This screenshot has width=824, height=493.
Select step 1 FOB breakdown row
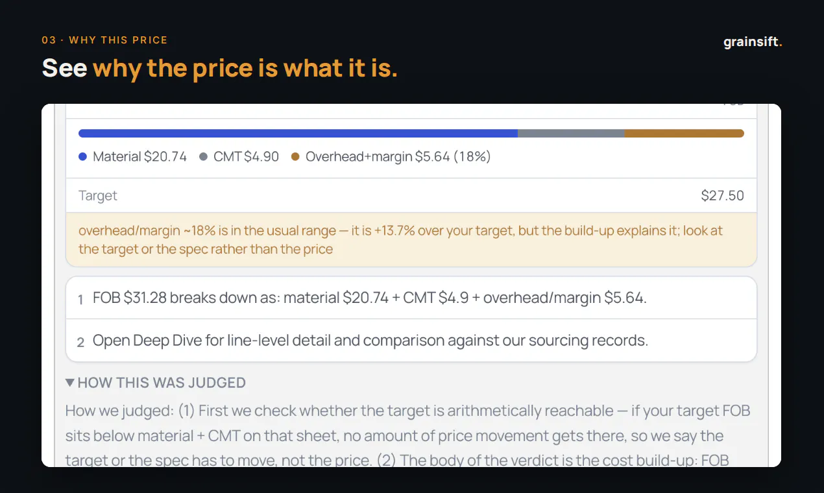tap(411, 298)
